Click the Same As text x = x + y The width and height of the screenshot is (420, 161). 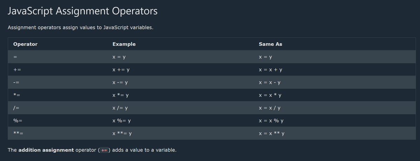pyautogui.click(x=271, y=70)
